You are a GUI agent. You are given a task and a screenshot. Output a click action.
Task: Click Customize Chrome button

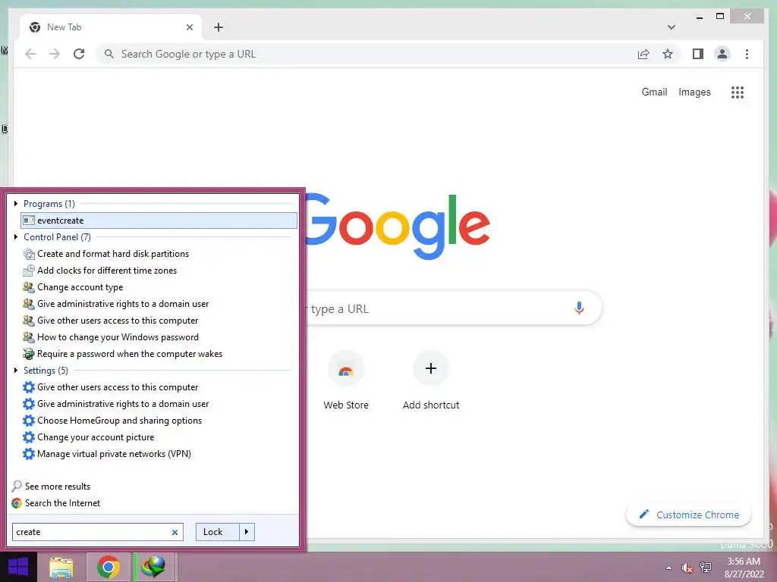click(689, 515)
